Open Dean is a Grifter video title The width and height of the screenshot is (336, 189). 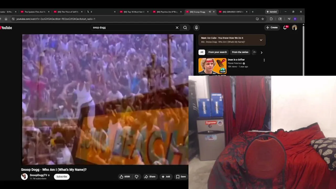click(x=236, y=60)
